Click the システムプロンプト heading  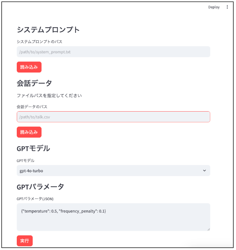pos(48,30)
